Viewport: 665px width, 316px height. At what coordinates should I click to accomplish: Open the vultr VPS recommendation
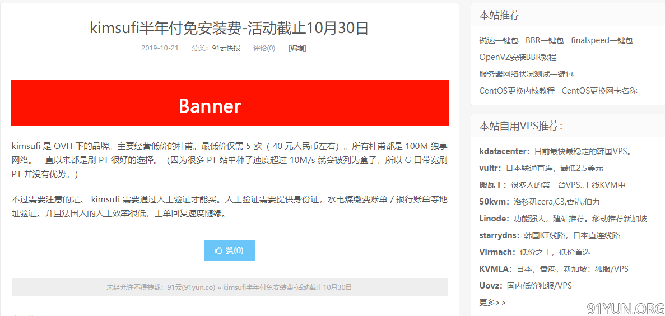(x=490, y=169)
